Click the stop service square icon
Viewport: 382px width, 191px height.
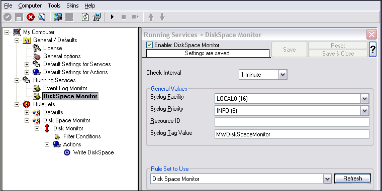pyautogui.click(x=124, y=17)
